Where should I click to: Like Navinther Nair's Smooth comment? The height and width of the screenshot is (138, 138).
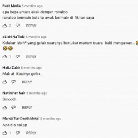4,108
